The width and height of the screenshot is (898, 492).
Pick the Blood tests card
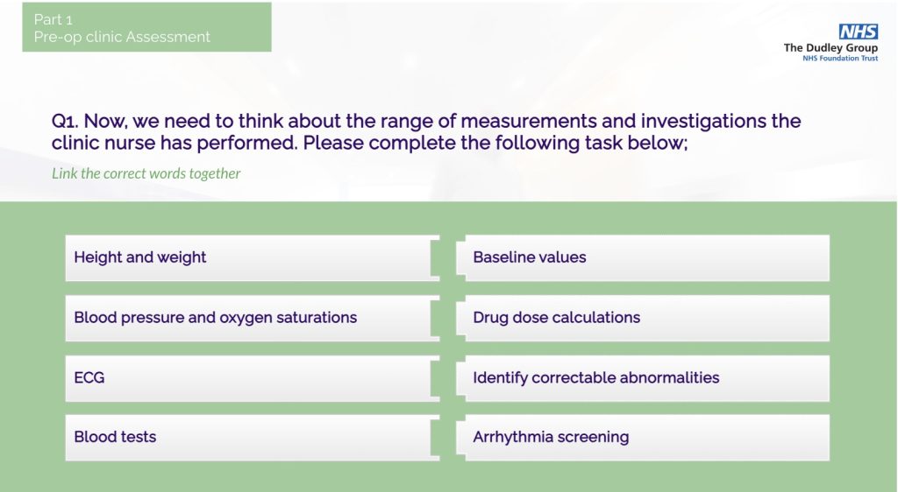point(252,438)
